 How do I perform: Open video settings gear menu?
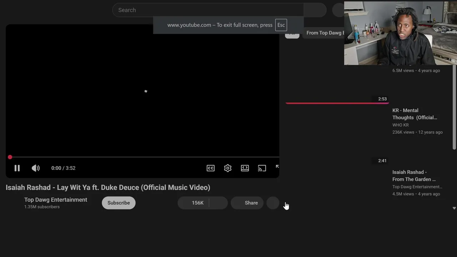point(228,168)
